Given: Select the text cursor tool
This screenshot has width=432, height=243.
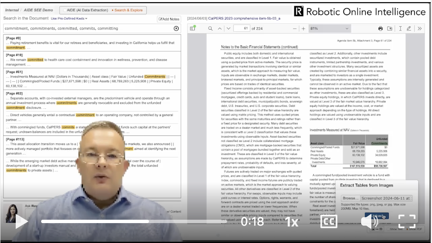Looking at the screenshot, I should point(400,28).
